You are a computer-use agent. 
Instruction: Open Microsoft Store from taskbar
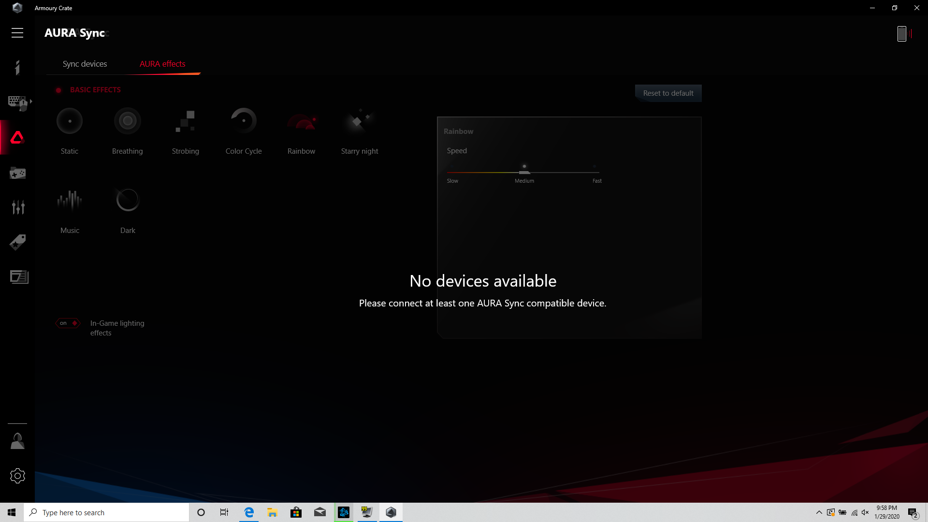click(x=296, y=512)
